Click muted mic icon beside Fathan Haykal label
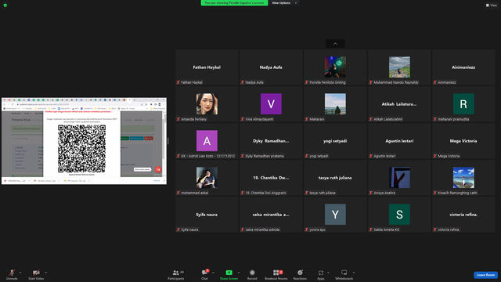Image resolution: width=501 pixels, height=282 pixels. 178,82
